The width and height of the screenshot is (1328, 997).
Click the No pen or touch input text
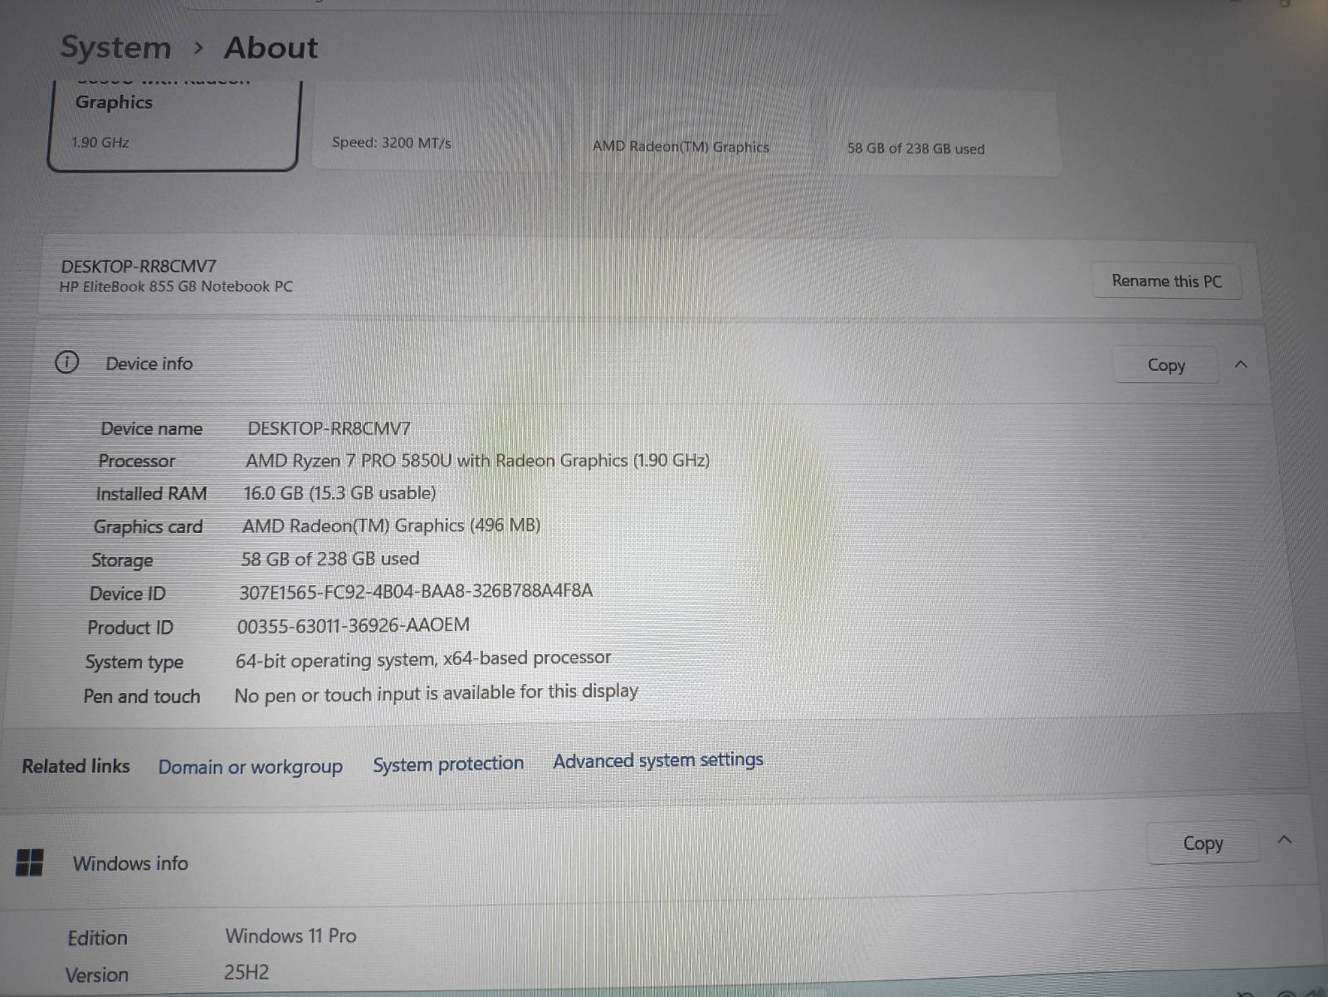[437, 693]
